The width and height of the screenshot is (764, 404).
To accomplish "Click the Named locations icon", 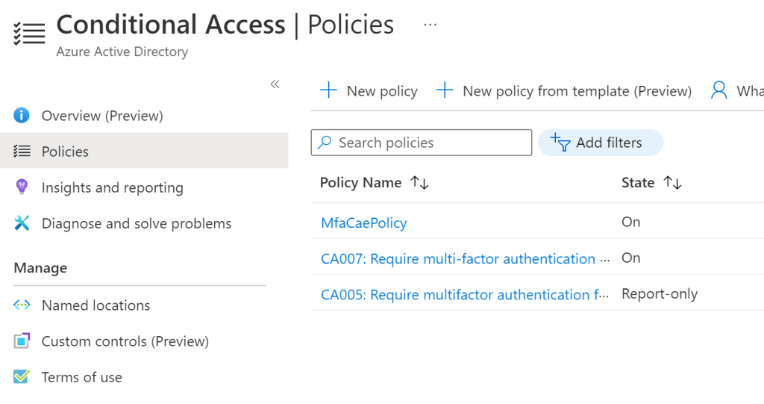I will tap(22, 305).
